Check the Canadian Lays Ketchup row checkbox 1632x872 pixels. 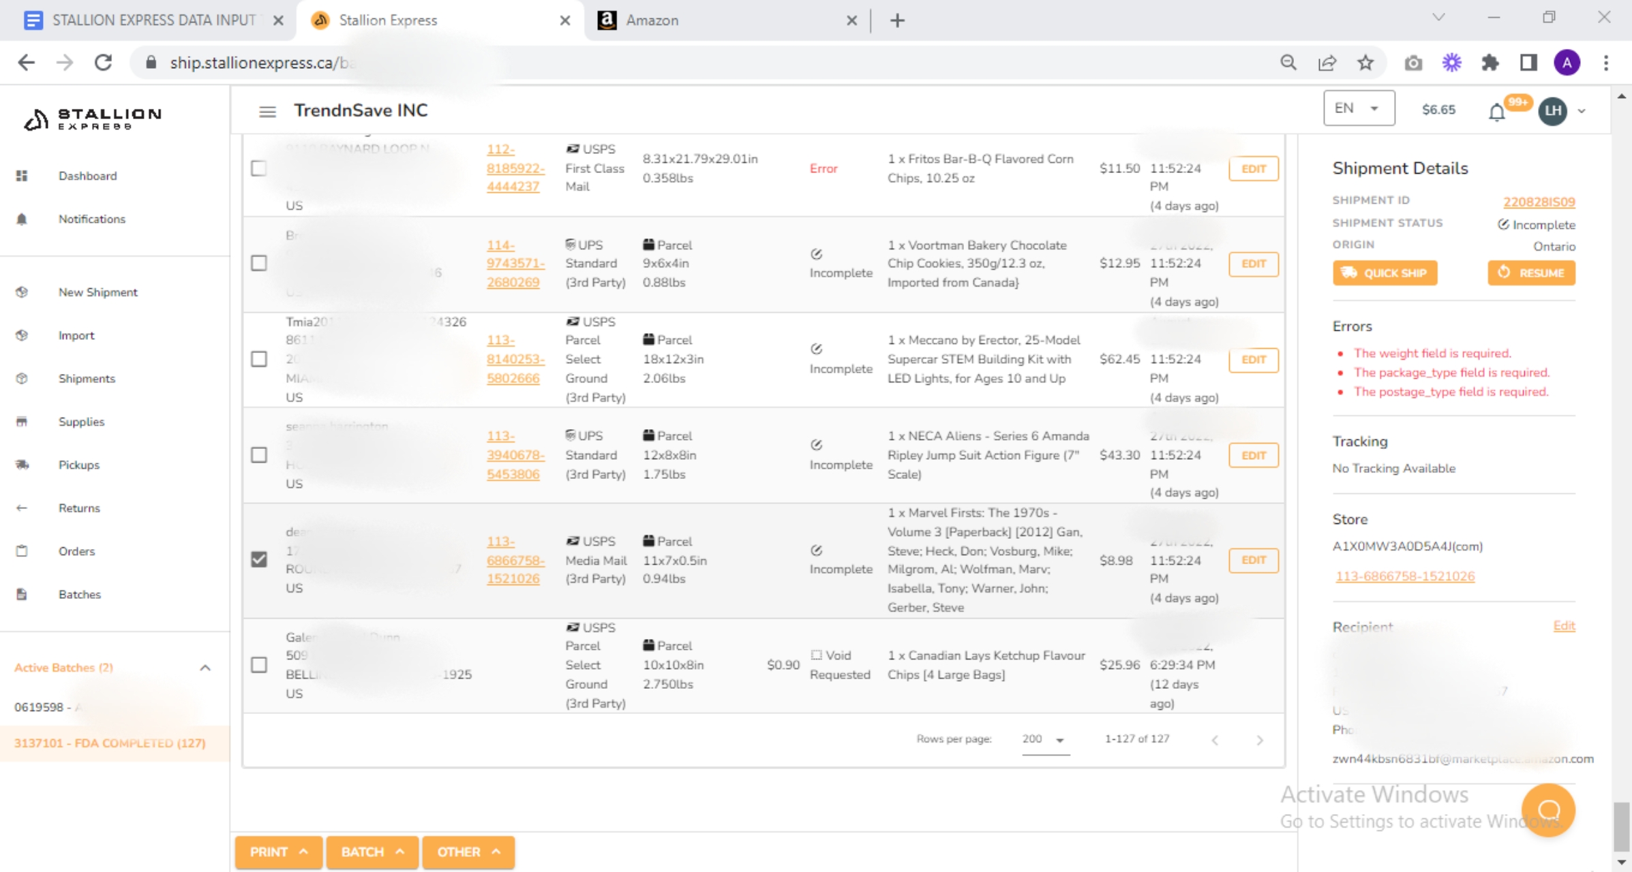pos(259,664)
